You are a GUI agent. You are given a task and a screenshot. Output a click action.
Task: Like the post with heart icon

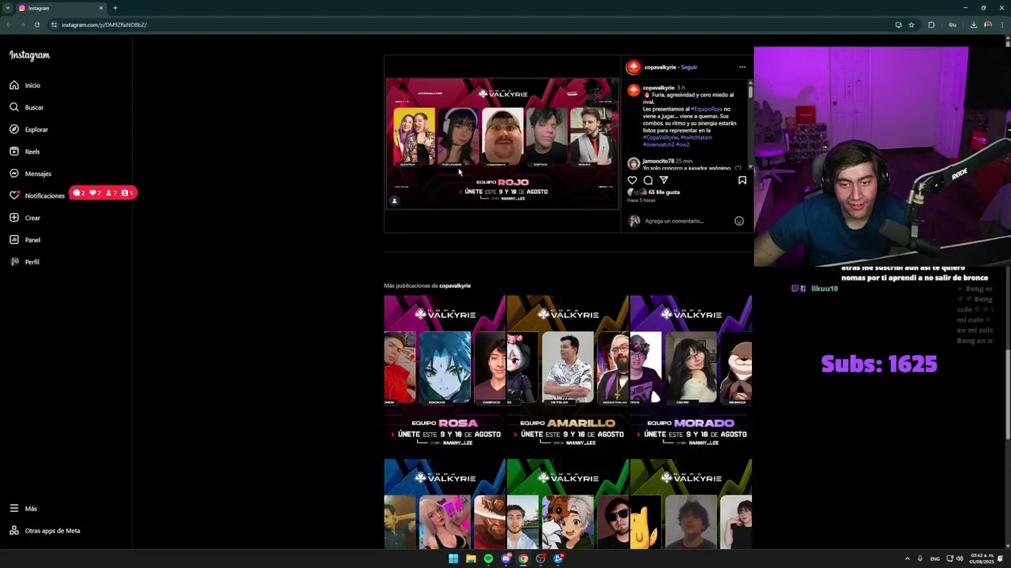(632, 181)
